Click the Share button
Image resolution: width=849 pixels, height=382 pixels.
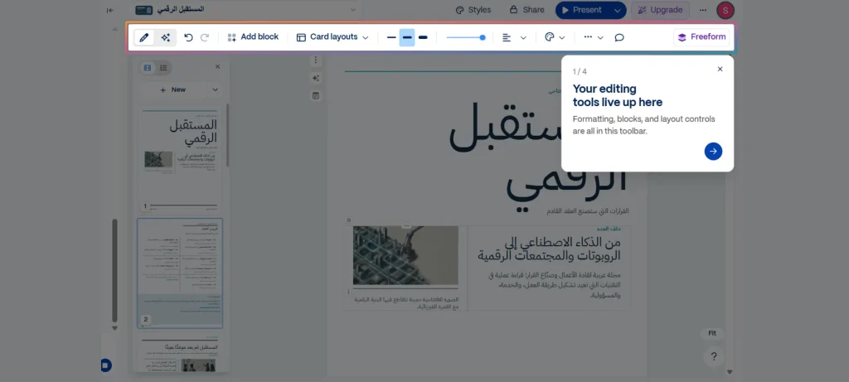coord(526,10)
